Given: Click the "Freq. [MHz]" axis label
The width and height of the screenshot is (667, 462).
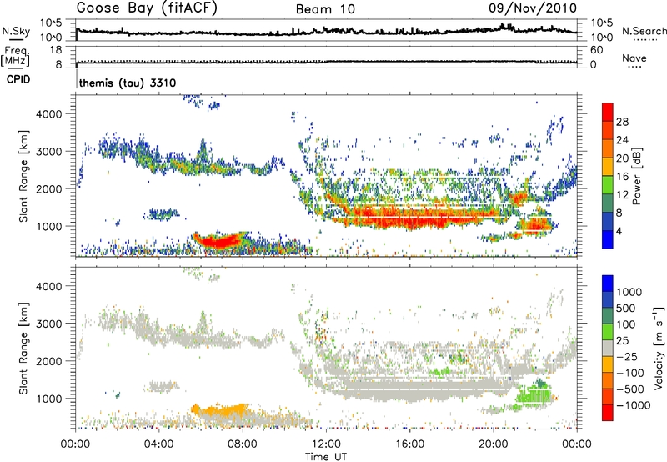Looking at the screenshot, I should click(16, 56).
